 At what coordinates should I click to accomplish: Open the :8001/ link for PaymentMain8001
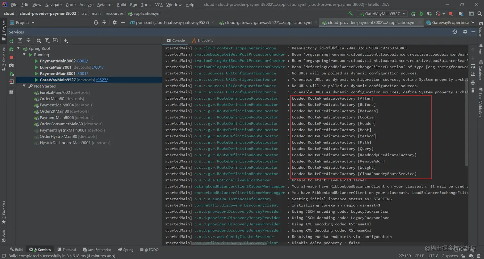82,73
